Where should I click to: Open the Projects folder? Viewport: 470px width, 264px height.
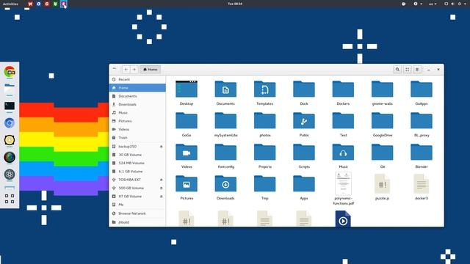264,155
